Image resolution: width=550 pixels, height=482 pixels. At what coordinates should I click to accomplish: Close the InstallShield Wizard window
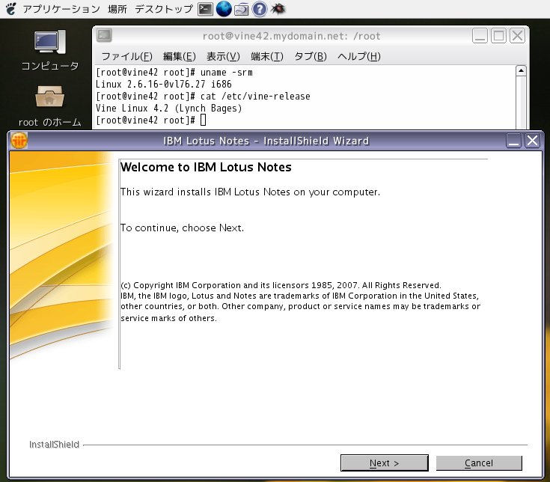coord(533,141)
